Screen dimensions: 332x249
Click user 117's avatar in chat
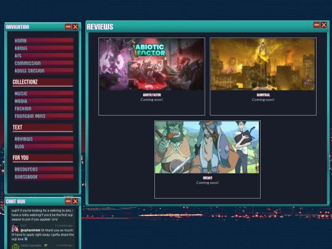click(15, 228)
